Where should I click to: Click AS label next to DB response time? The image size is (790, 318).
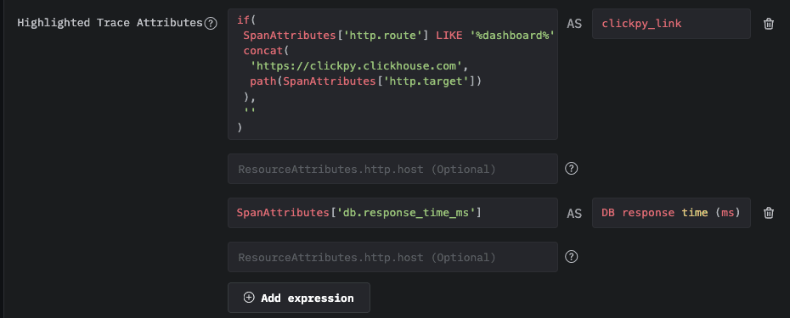pyautogui.click(x=574, y=214)
